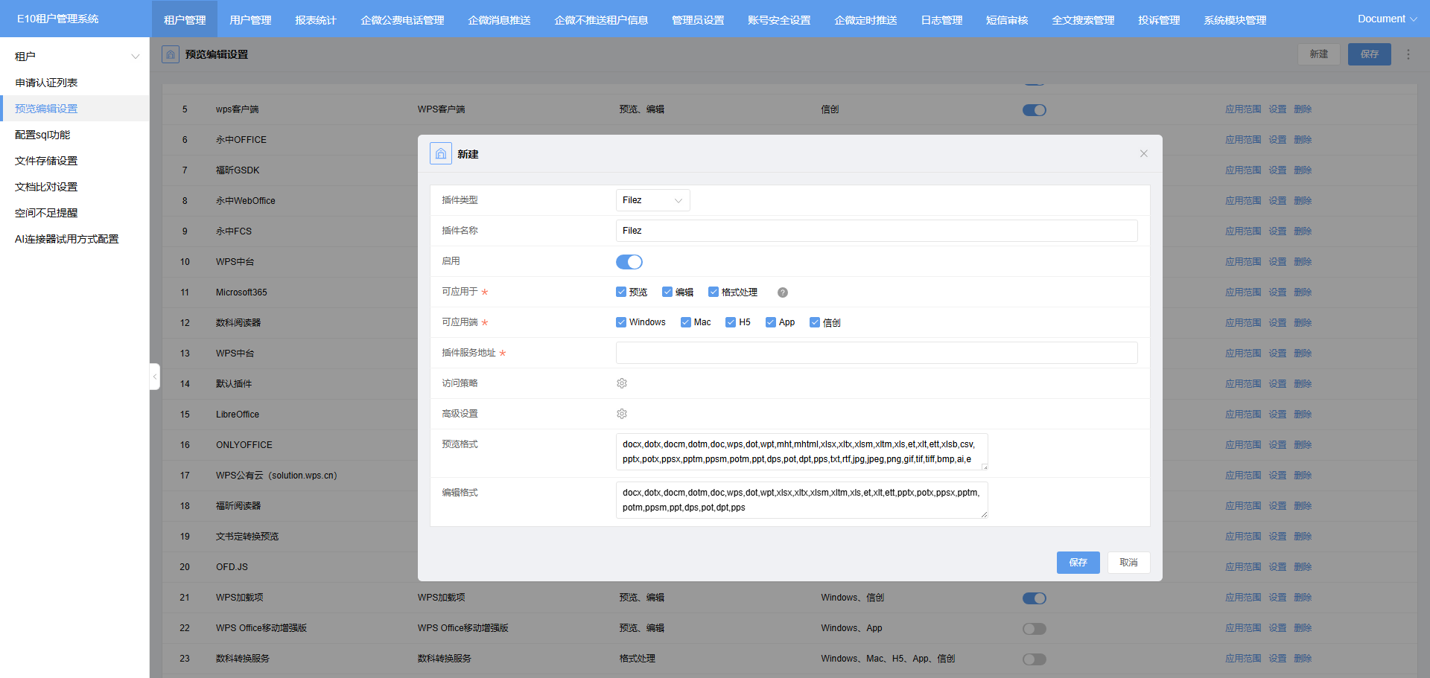Uncheck the 预览 checkbox

click(621, 292)
